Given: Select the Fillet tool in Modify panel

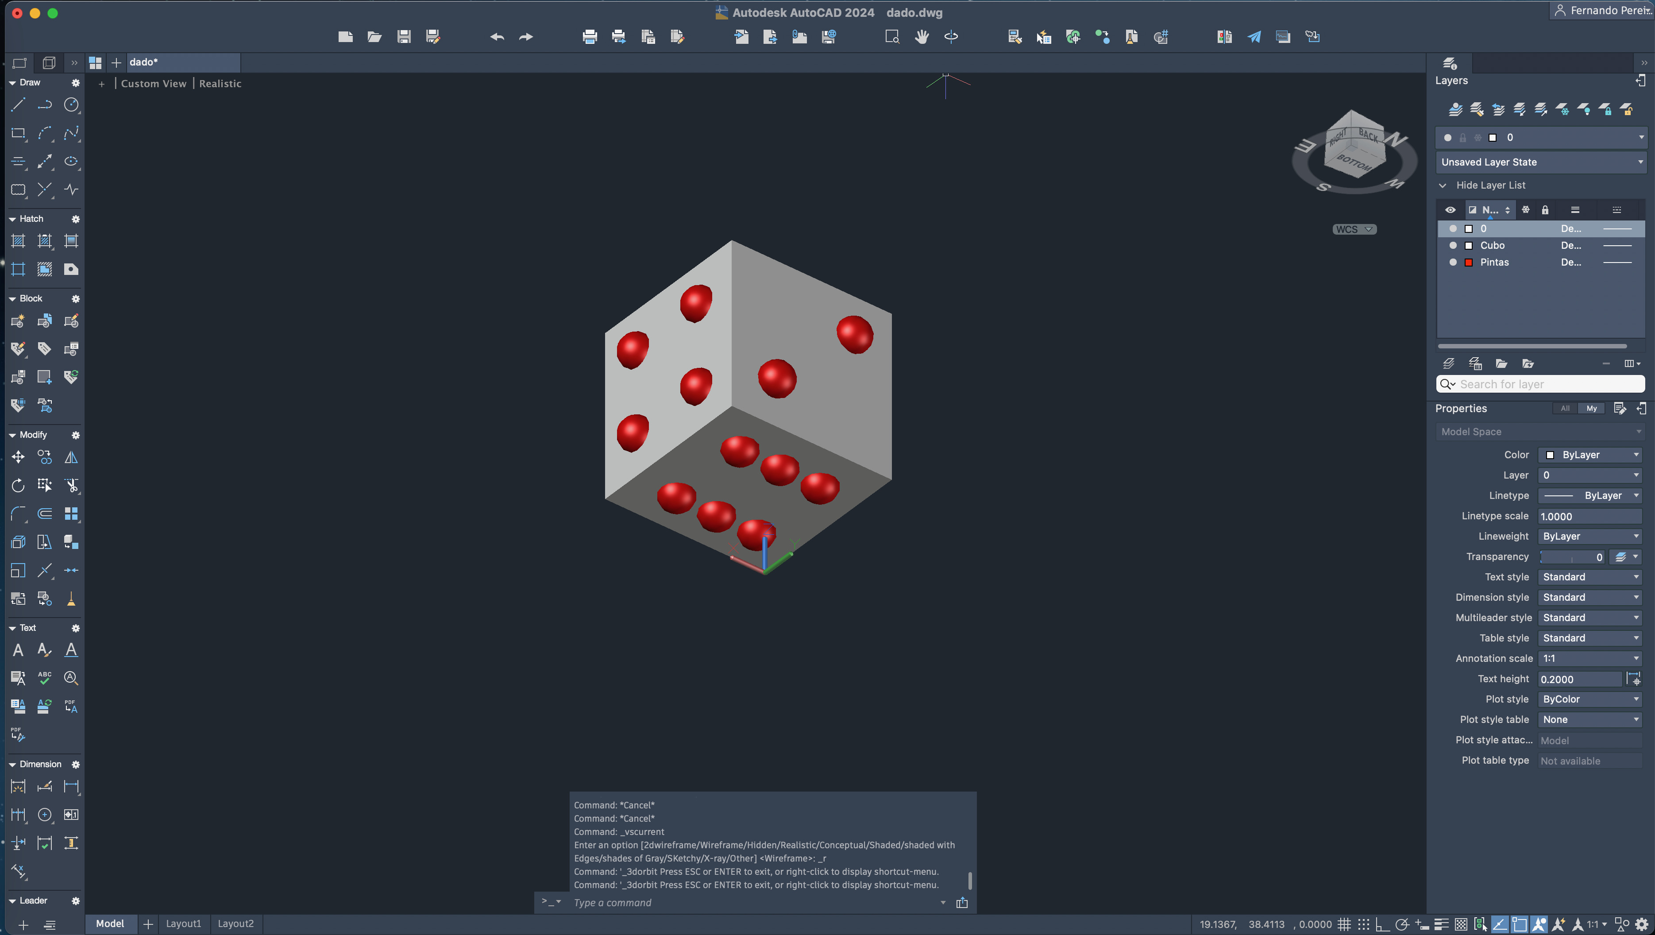Looking at the screenshot, I should 18,514.
